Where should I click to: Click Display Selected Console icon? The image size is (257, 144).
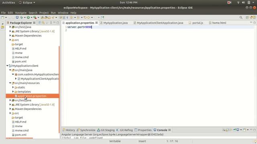pyautogui.click(x=238, y=130)
